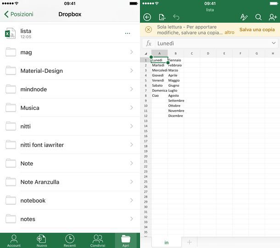The width and height of the screenshot is (280, 248).
Task: Expand the Note Aranzulla chevron
Action: pos(132,182)
